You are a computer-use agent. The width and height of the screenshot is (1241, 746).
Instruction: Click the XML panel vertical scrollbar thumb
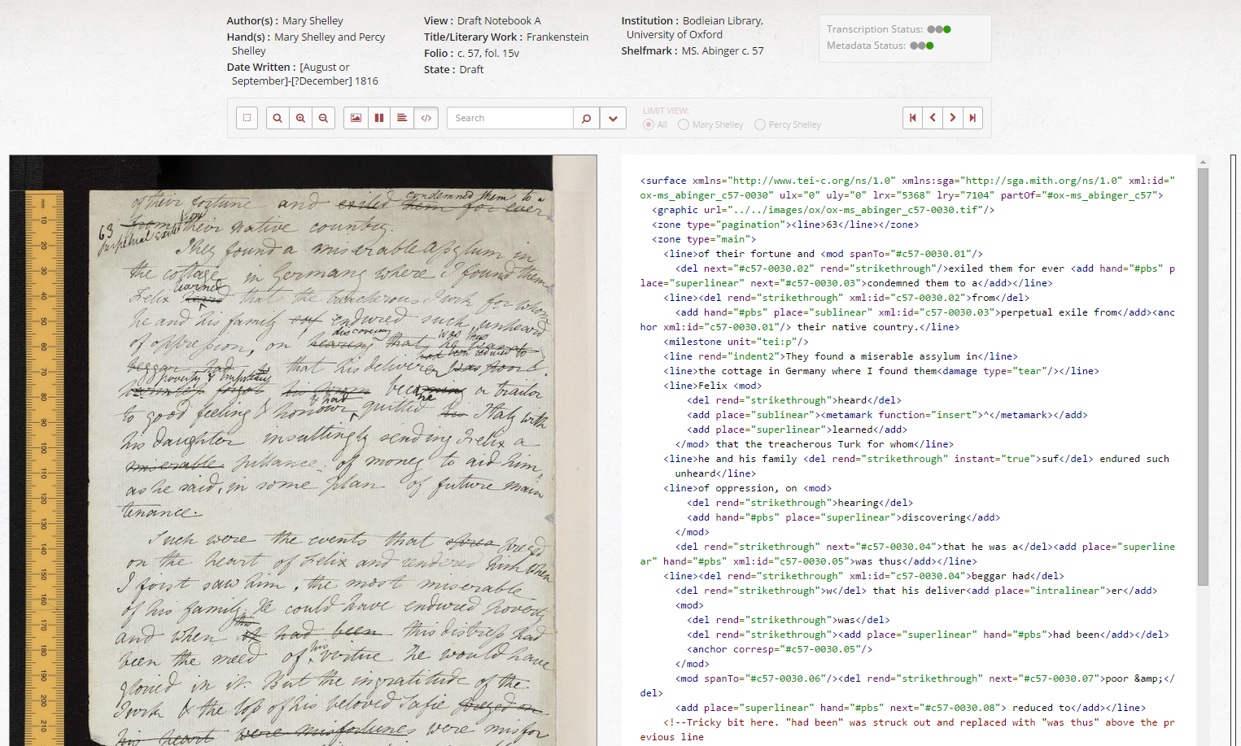point(1203,377)
